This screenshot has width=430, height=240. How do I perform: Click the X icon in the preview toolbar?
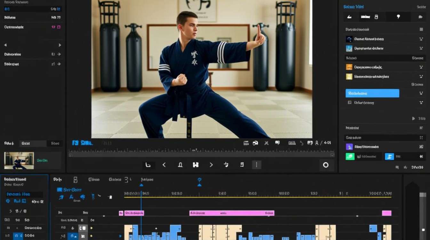[266, 143]
